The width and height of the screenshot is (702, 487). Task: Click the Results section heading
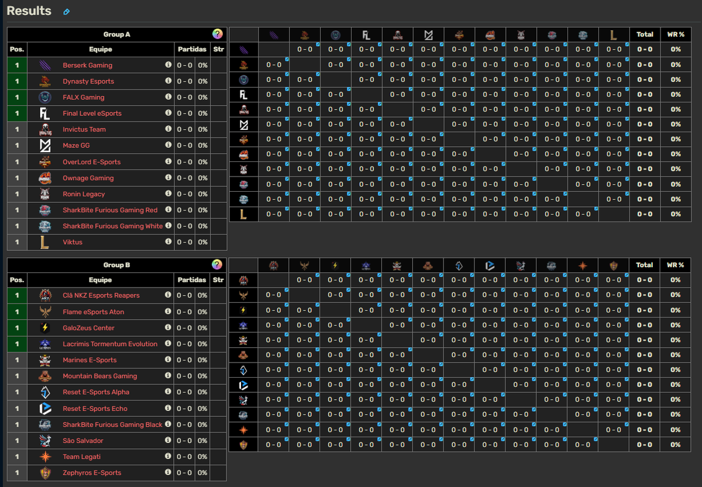tap(29, 11)
